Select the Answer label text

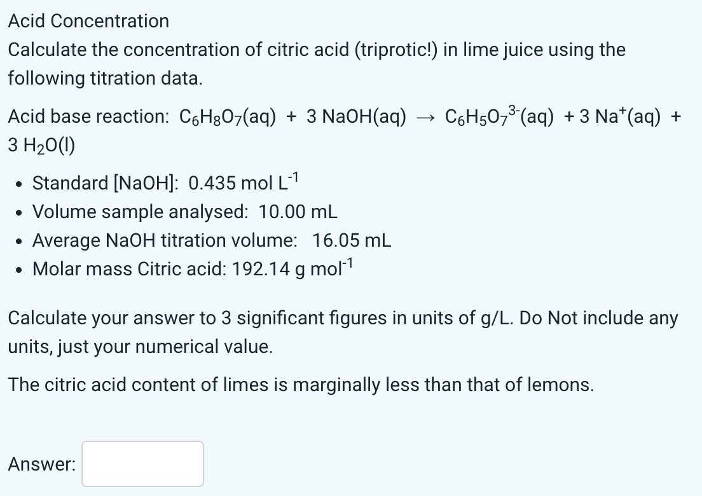(x=40, y=464)
